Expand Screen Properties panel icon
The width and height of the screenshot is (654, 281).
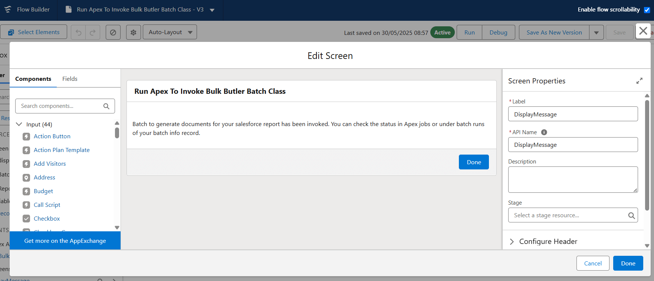[x=639, y=81]
